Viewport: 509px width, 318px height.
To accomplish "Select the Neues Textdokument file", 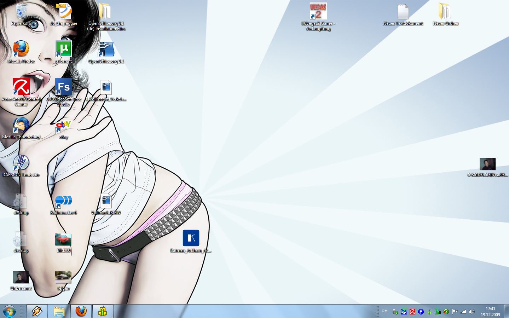I will (403, 12).
